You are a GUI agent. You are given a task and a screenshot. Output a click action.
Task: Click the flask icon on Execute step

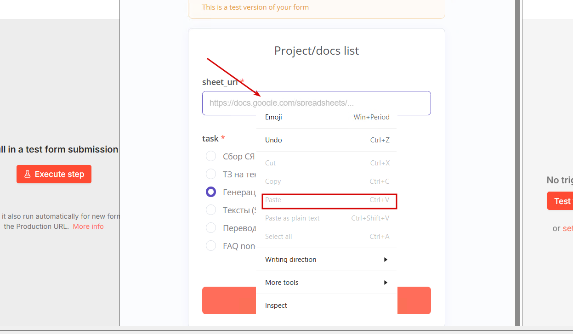click(x=27, y=174)
